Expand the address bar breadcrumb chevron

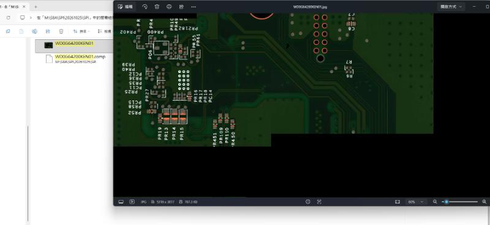[31, 18]
